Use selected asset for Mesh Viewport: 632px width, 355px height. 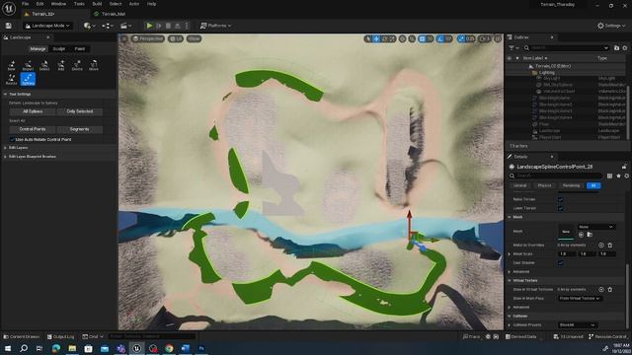click(582, 235)
